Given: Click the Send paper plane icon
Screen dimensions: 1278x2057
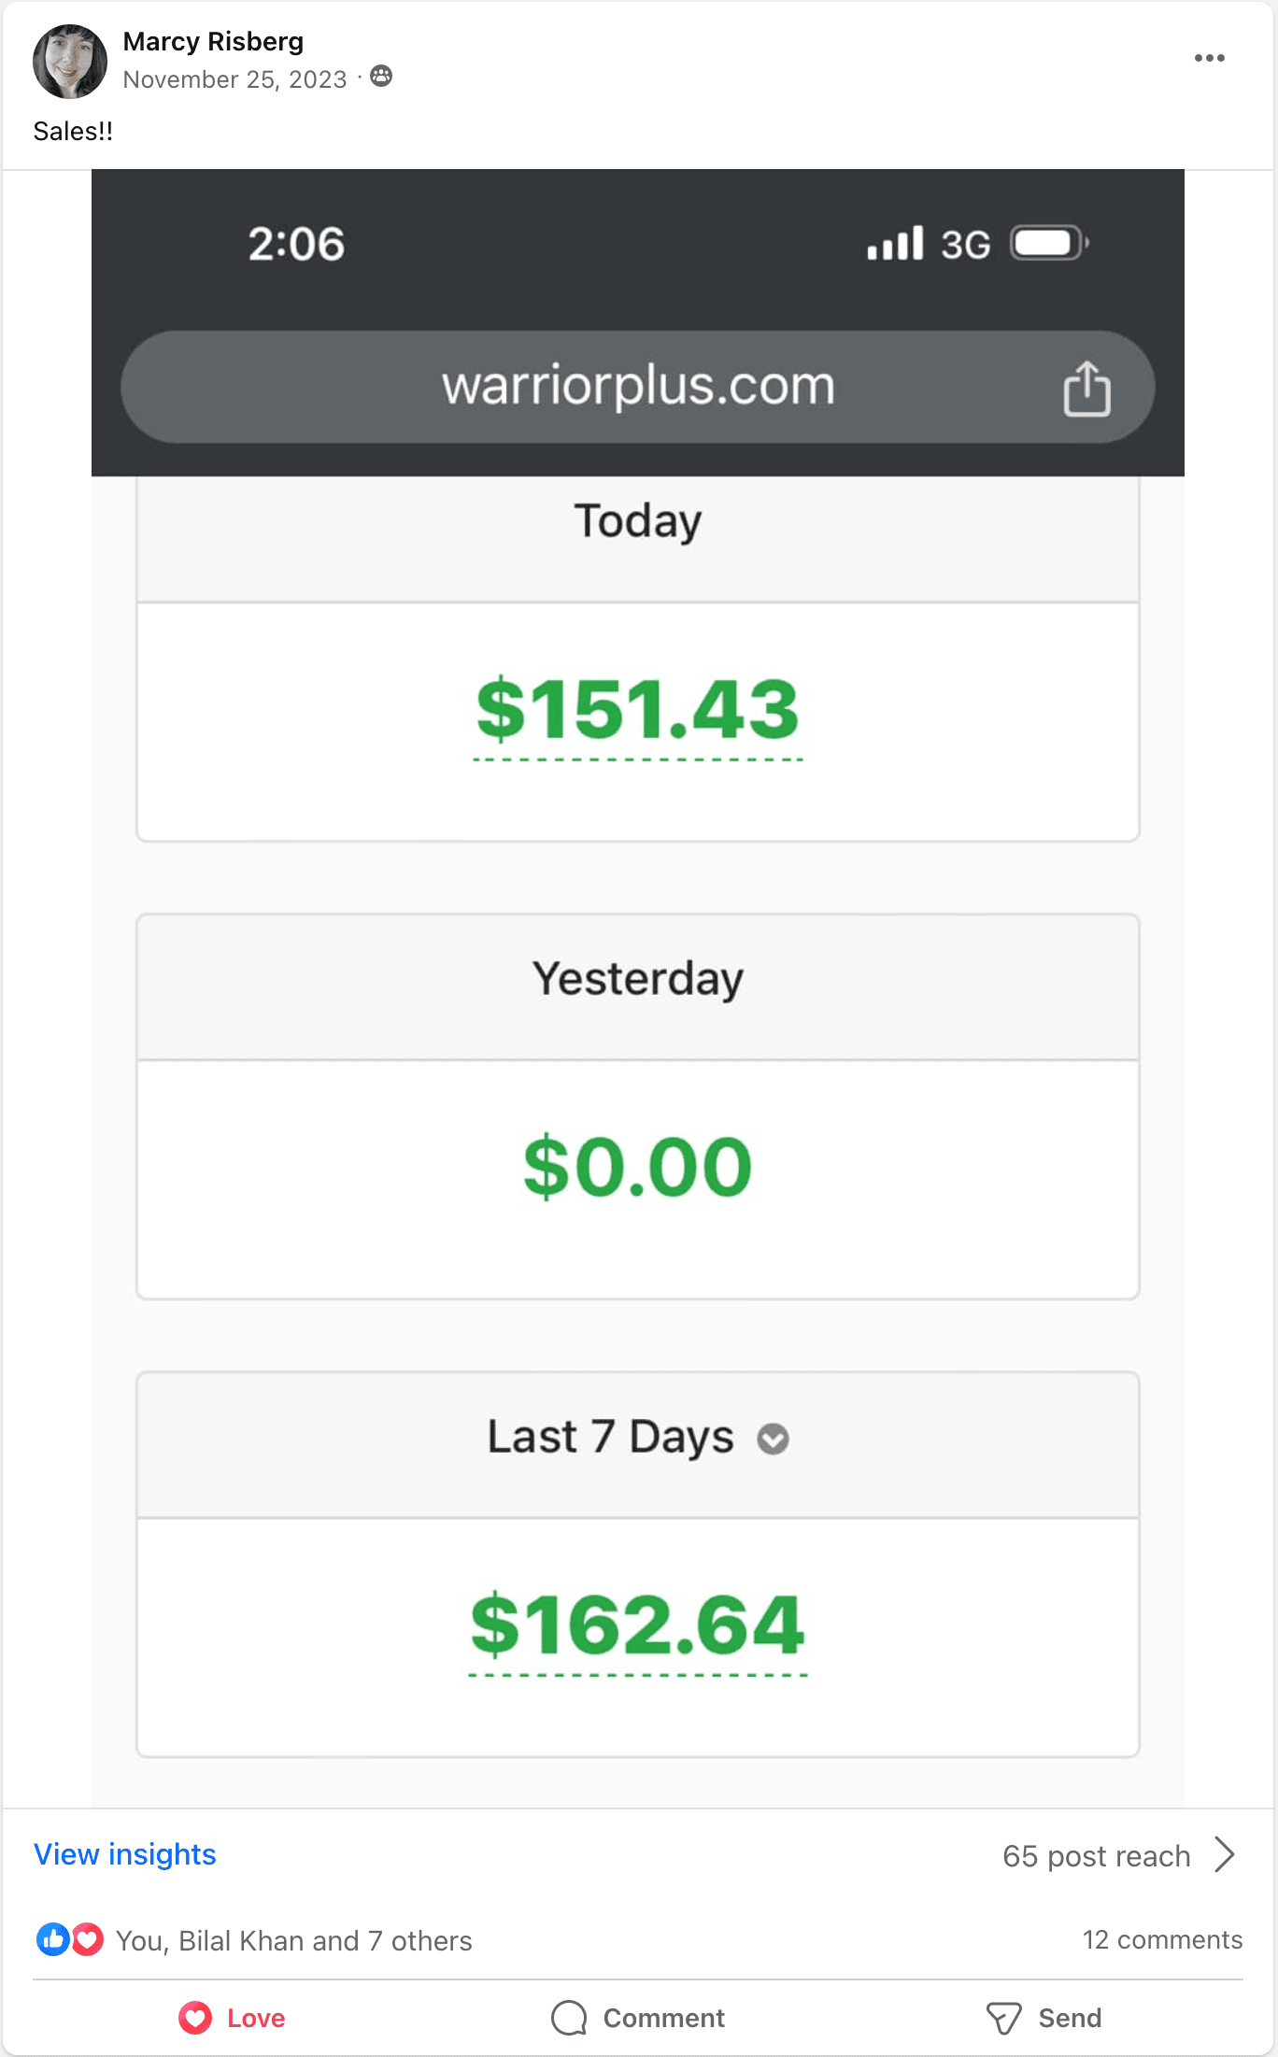Looking at the screenshot, I should (x=1003, y=2018).
